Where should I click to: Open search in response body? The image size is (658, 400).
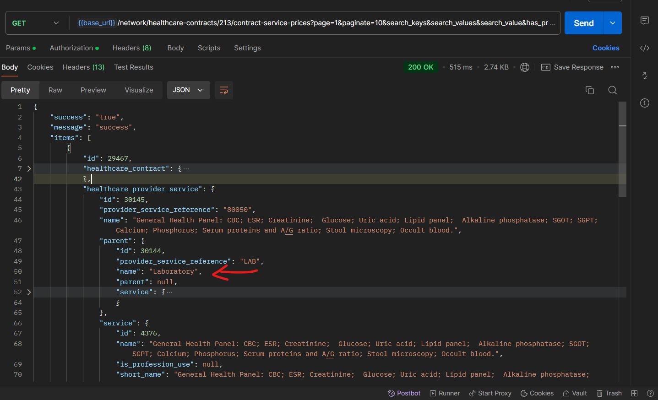[612, 90]
